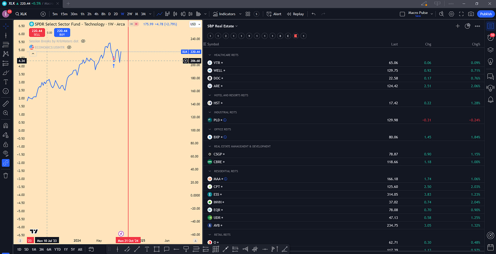Open the ideas lightbulb panel
The image size is (496, 254).
click(490, 61)
